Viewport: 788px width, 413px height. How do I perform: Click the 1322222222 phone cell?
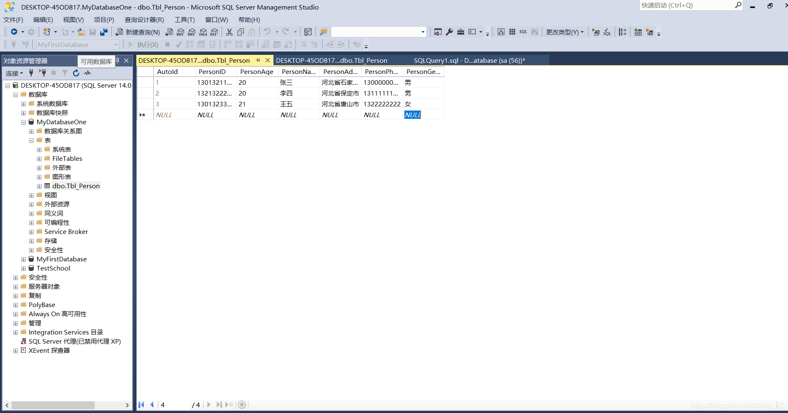click(x=382, y=104)
